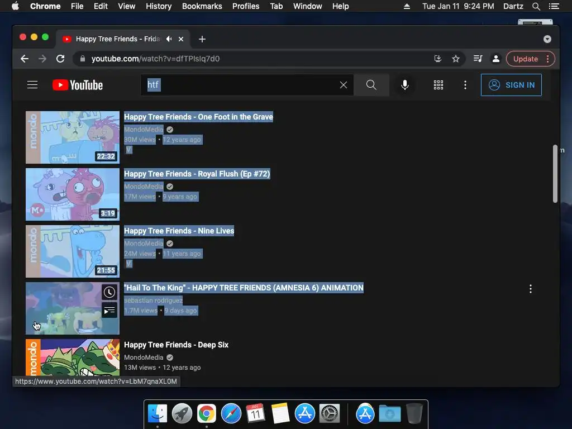
Task: Open the Nine Lives video title
Action: tap(179, 231)
